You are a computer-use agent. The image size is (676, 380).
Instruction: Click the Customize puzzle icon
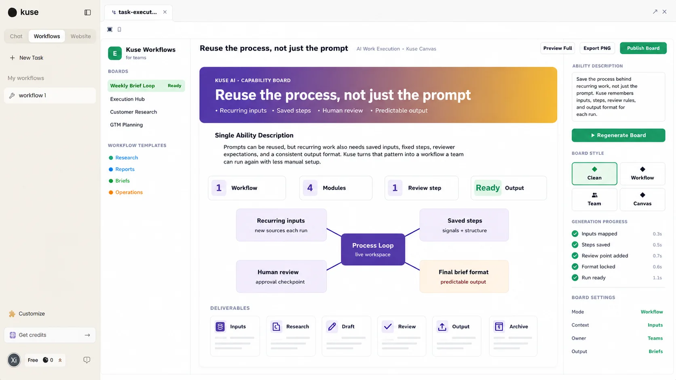pyautogui.click(x=12, y=314)
